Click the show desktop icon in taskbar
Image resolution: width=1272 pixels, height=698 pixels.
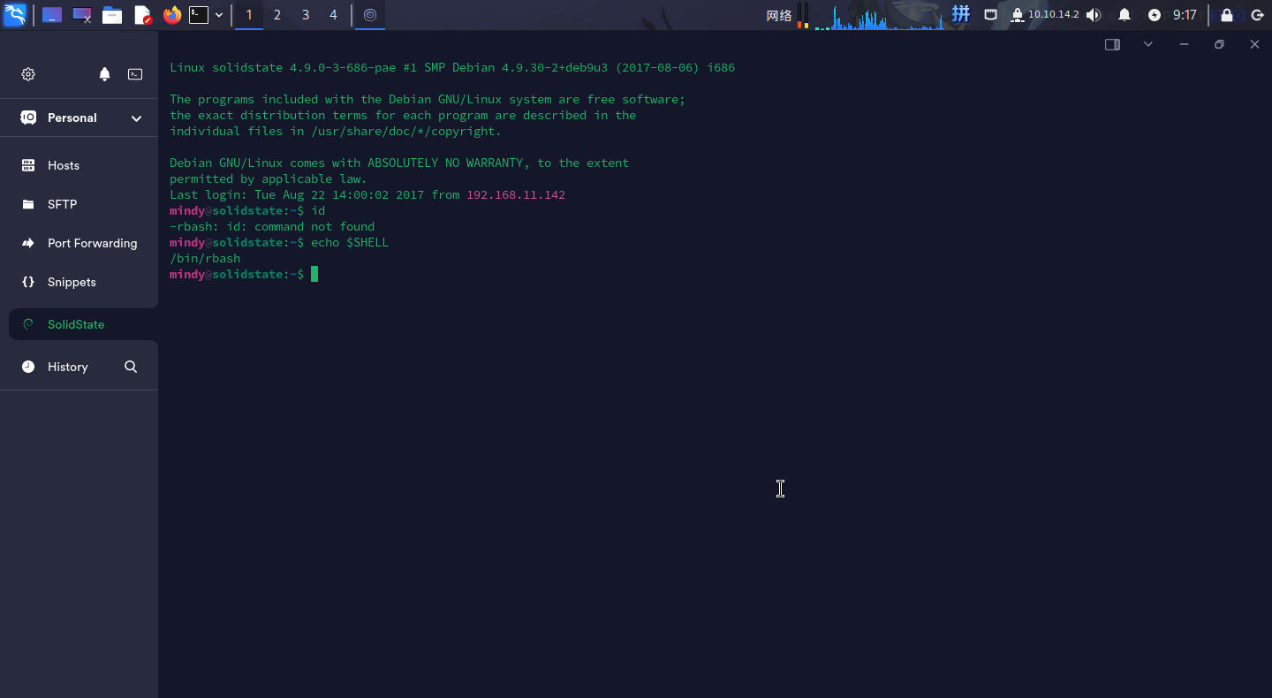[52, 15]
